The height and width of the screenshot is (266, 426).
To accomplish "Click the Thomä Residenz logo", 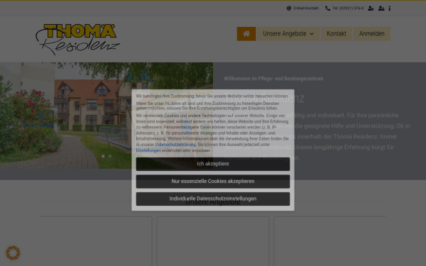I will [x=77, y=39].
